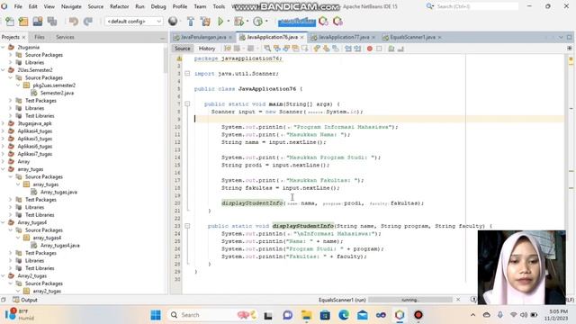The width and height of the screenshot is (576, 324).
Task: Collapse the array_tugas project node
Action: coord(4,169)
